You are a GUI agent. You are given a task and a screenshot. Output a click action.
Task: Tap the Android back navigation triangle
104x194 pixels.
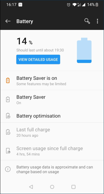[x=31, y=187]
